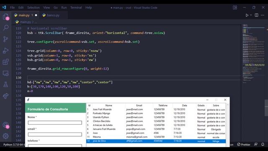Click the Tk feather icon of form window
268x151 pixels.
pyautogui.click(x=28, y=100)
